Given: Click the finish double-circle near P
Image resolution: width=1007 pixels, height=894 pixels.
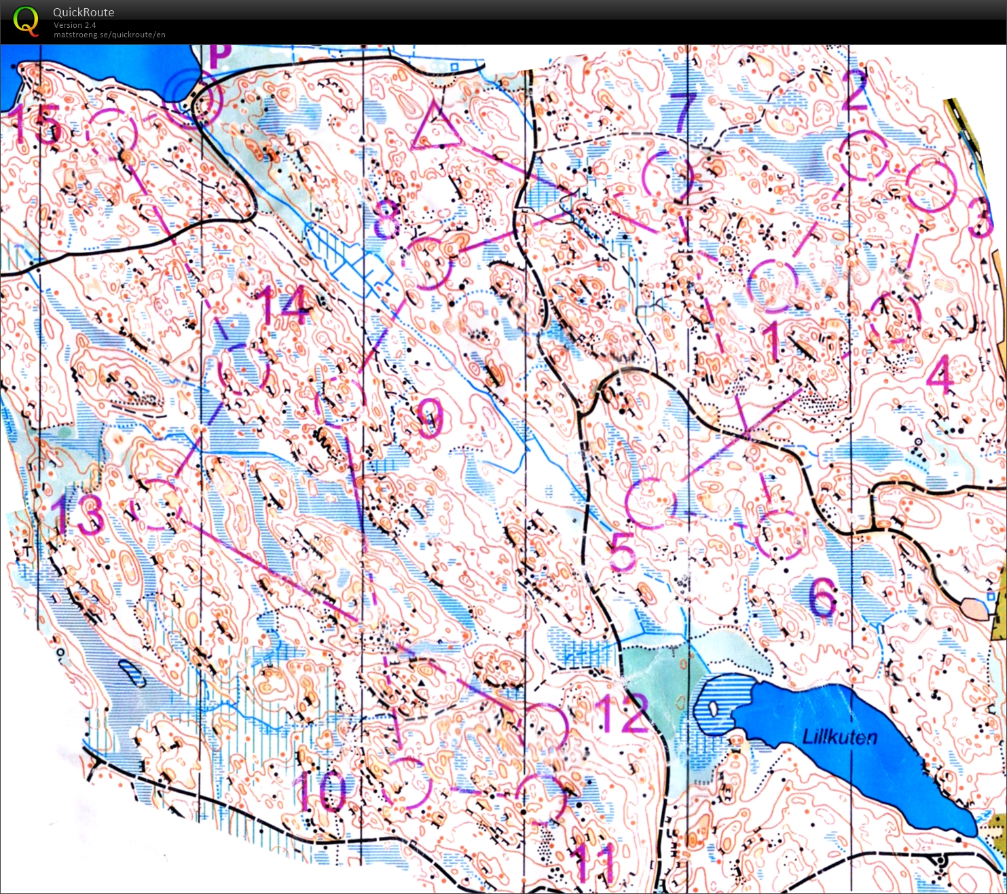Looking at the screenshot, I should coord(194,100).
